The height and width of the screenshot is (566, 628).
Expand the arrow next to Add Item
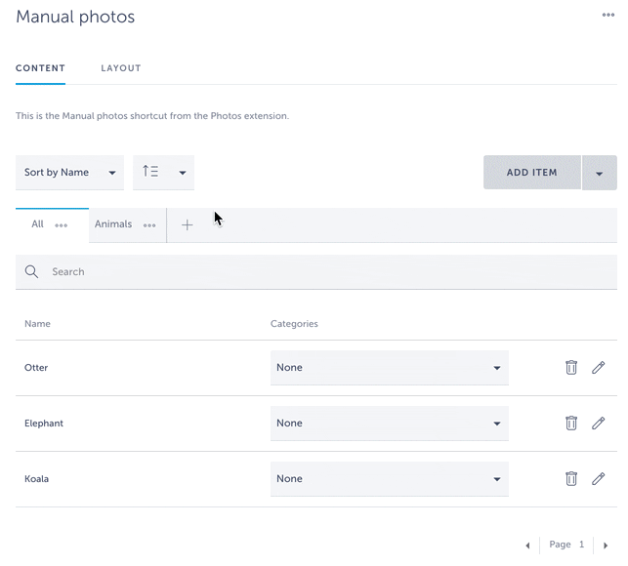point(599,174)
